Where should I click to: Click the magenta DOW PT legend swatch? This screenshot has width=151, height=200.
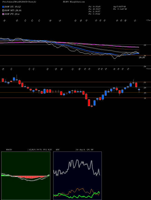3,14
